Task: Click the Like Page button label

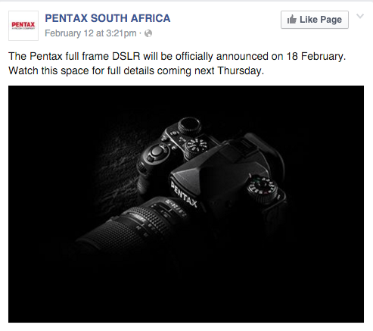Action: 321,20
